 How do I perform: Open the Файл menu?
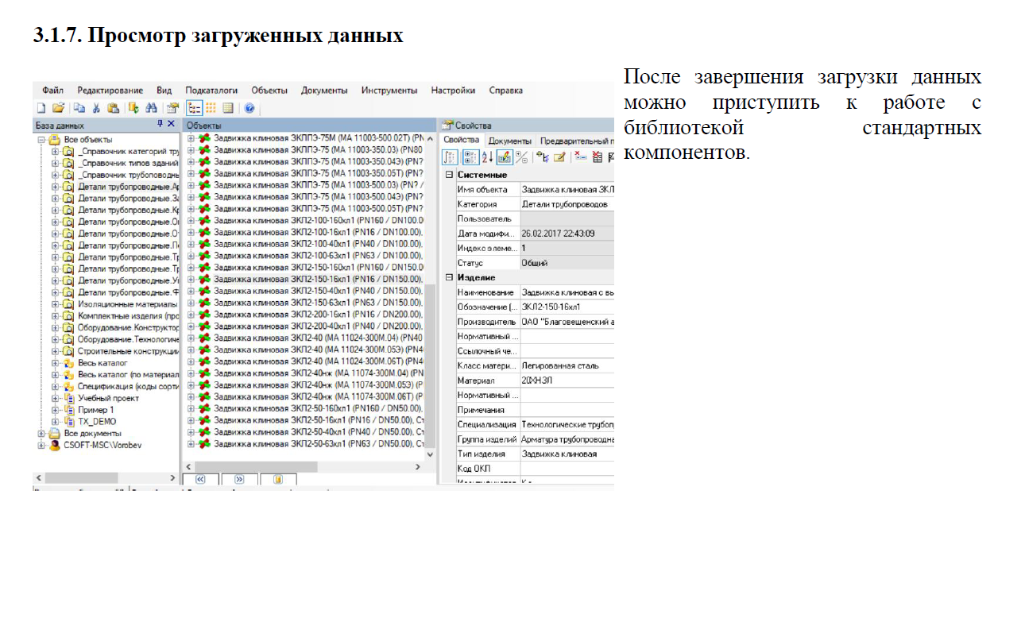[x=53, y=91]
